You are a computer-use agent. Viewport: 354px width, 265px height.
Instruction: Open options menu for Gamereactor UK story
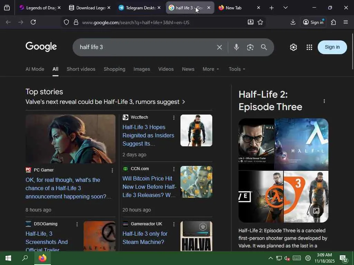174,224
